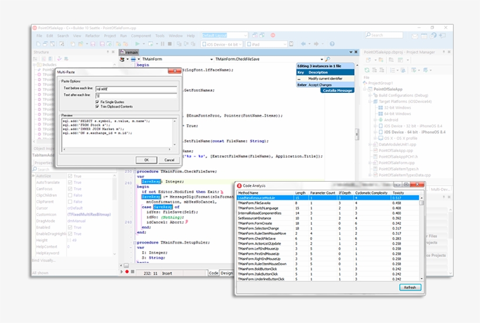Collapse the Target Platforms node
The height and width of the screenshot is (323, 480).
click(370, 102)
